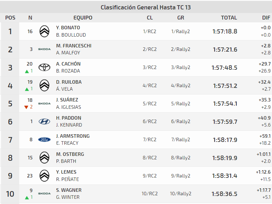Click the 9/Rally2 group cell for Lemes
This screenshot has width=272, height=204.
pyautogui.click(x=180, y=176)
